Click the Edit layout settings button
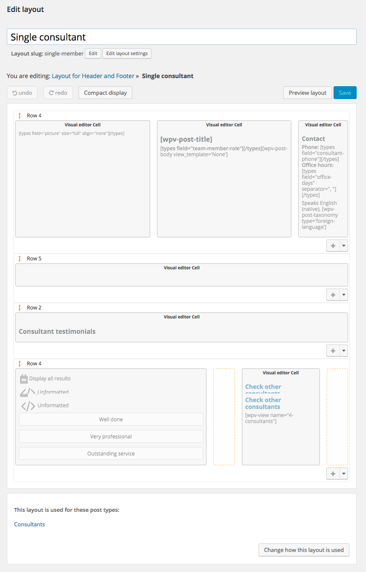366x572 pixels. 127,53
